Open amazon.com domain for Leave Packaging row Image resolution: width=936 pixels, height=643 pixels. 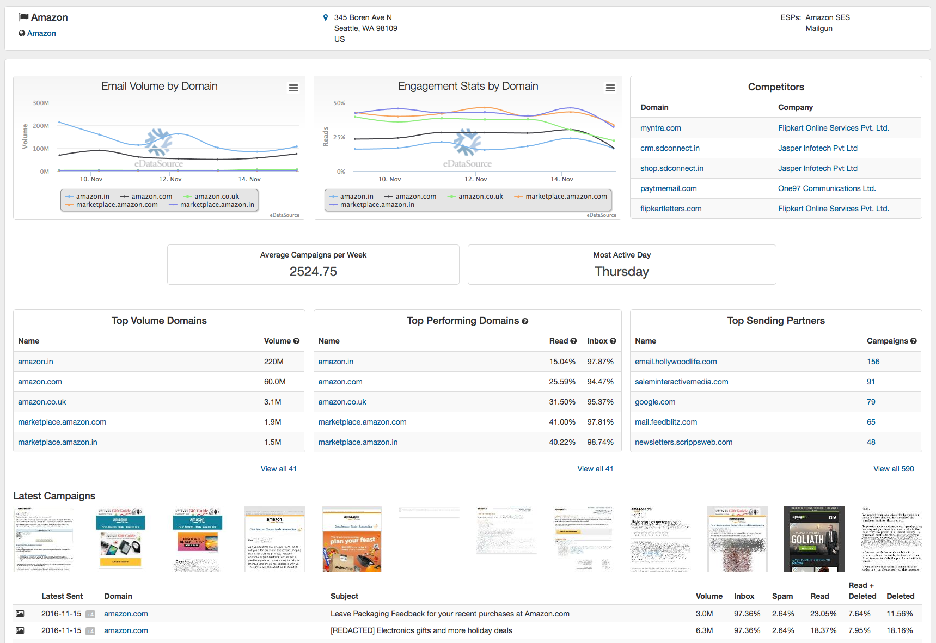click(126, 614)
